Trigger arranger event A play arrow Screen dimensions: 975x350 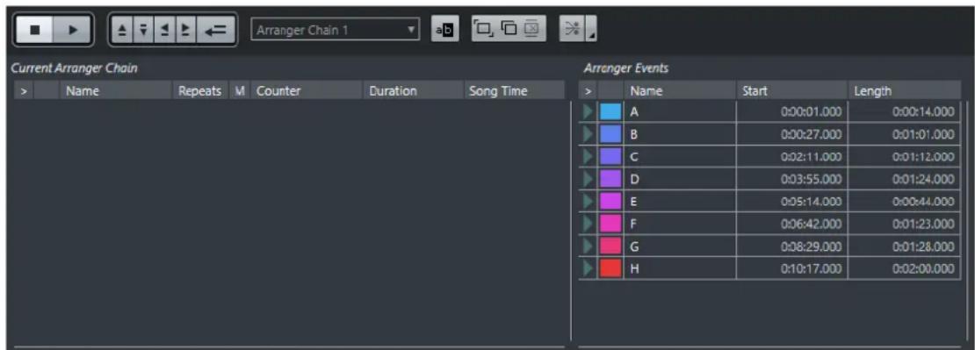click(x=588, y=111)
